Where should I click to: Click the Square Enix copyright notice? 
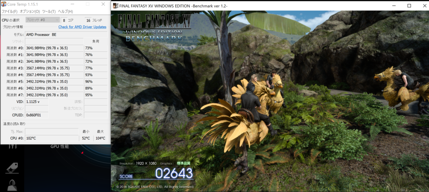155,187
